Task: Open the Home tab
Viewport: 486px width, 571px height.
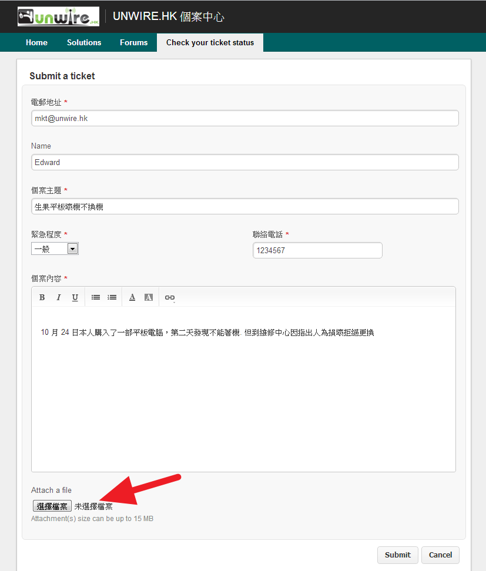Action: point(36,42)
